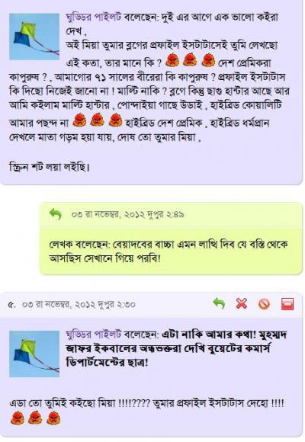Click the green reply arrow in comment 5 header

[219, 303]
